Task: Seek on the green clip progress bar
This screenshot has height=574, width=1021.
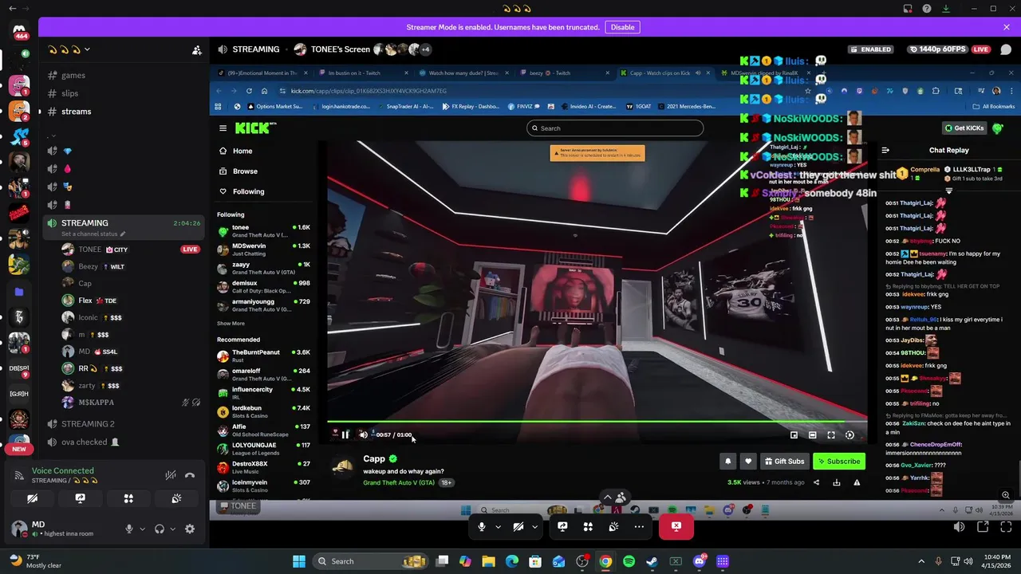Action: coord(597,422)
